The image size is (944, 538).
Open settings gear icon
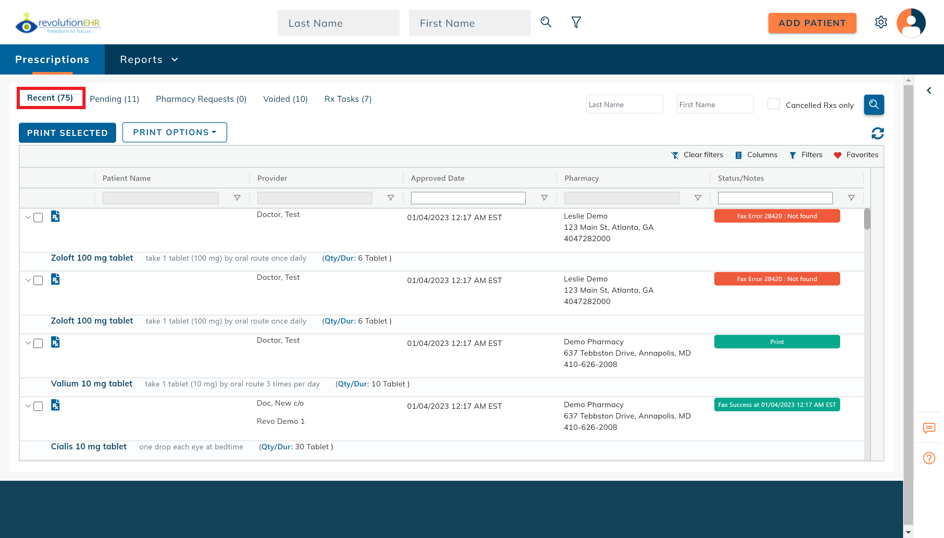pos(881,22)
